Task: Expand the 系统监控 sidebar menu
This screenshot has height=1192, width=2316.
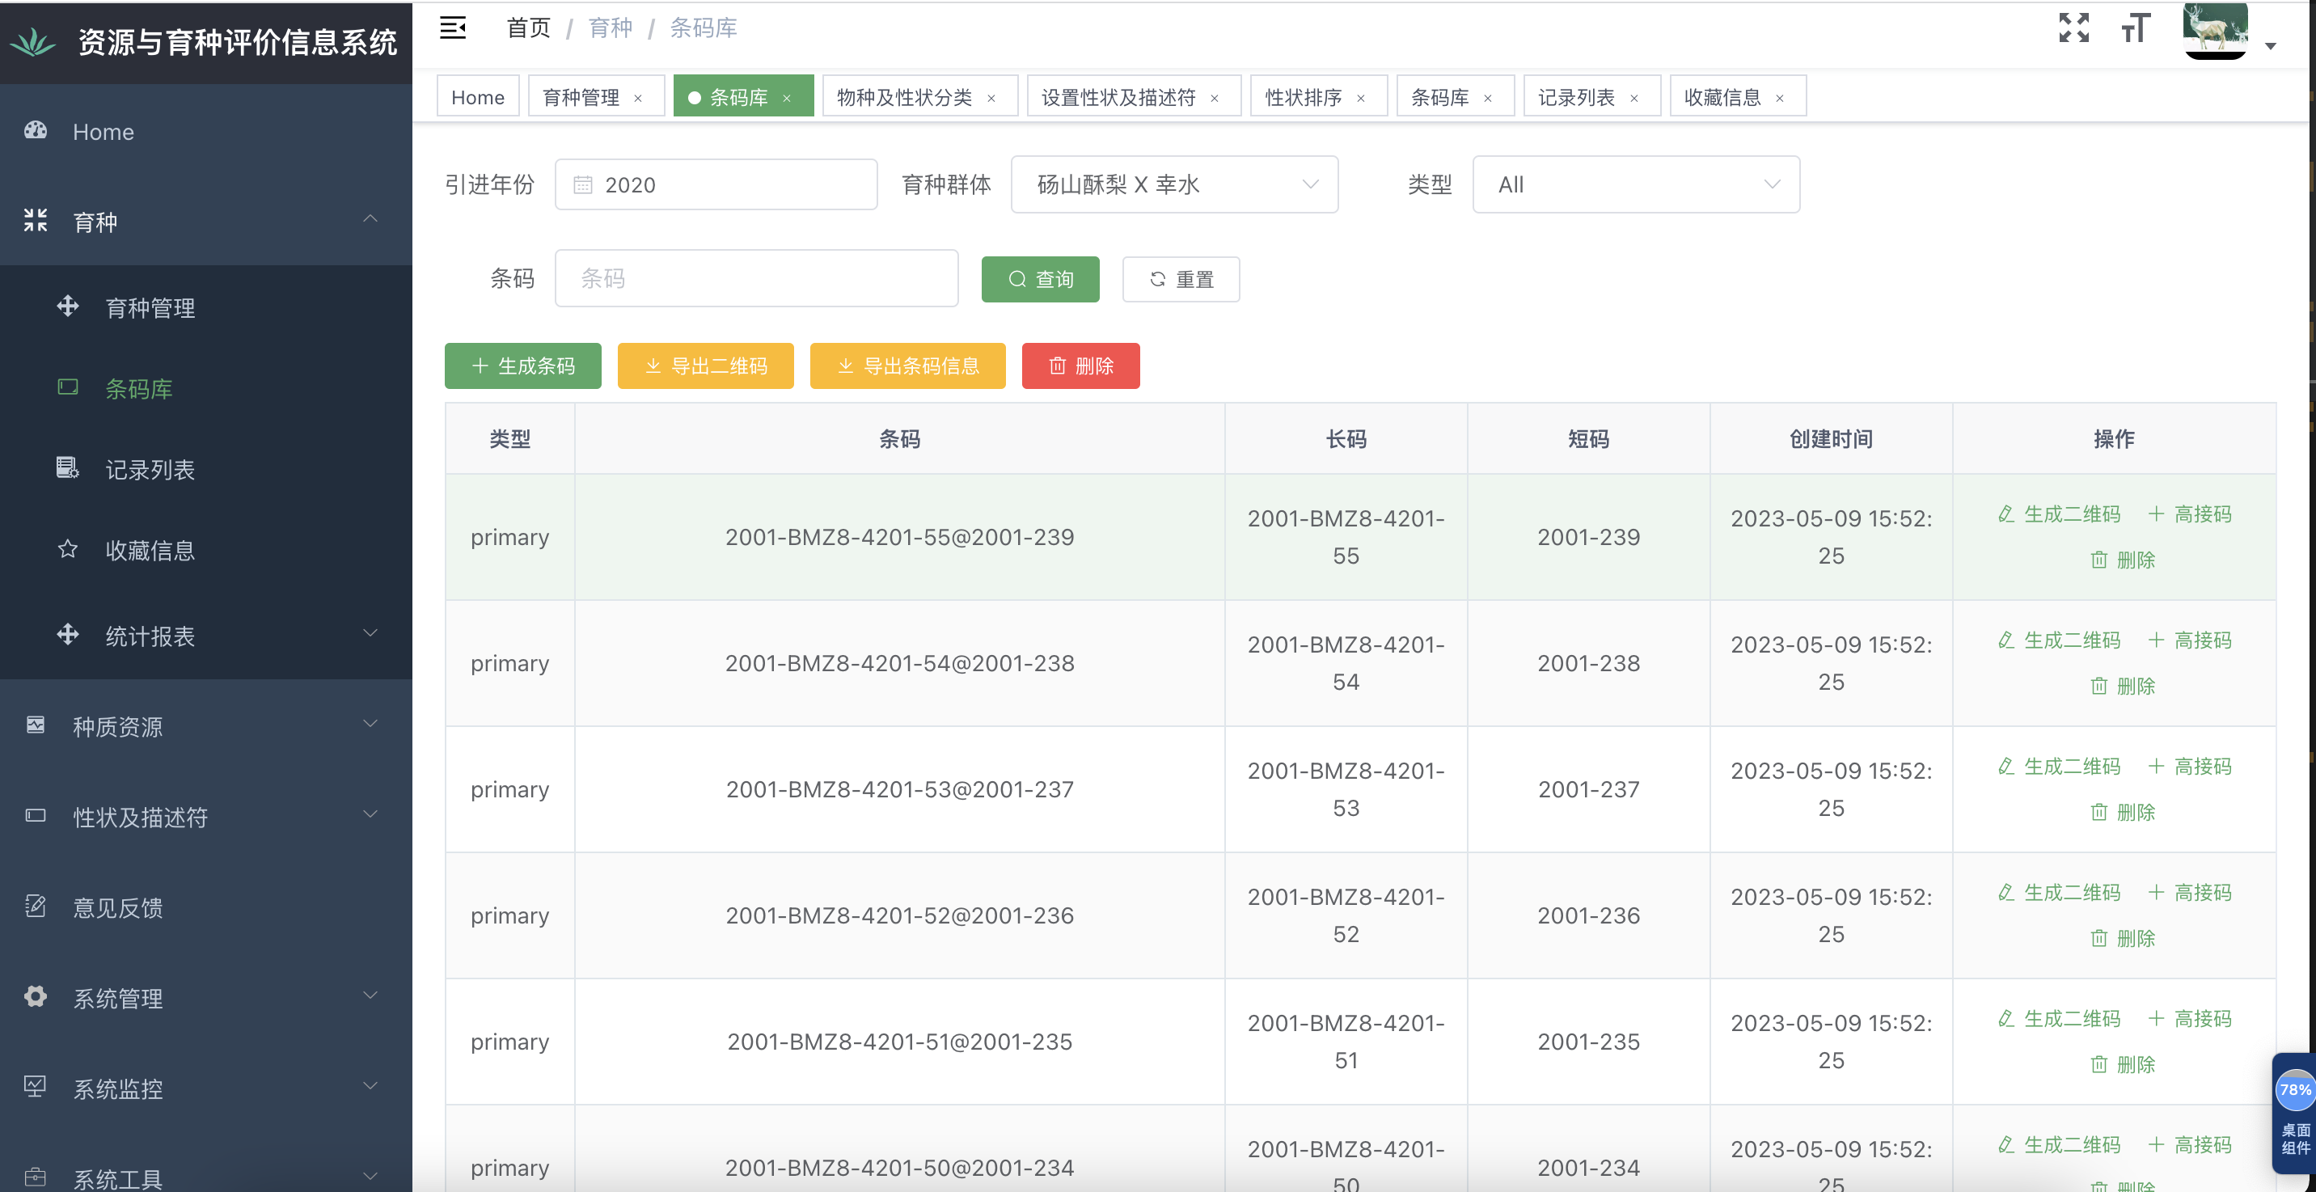Action: point(206,1088)
